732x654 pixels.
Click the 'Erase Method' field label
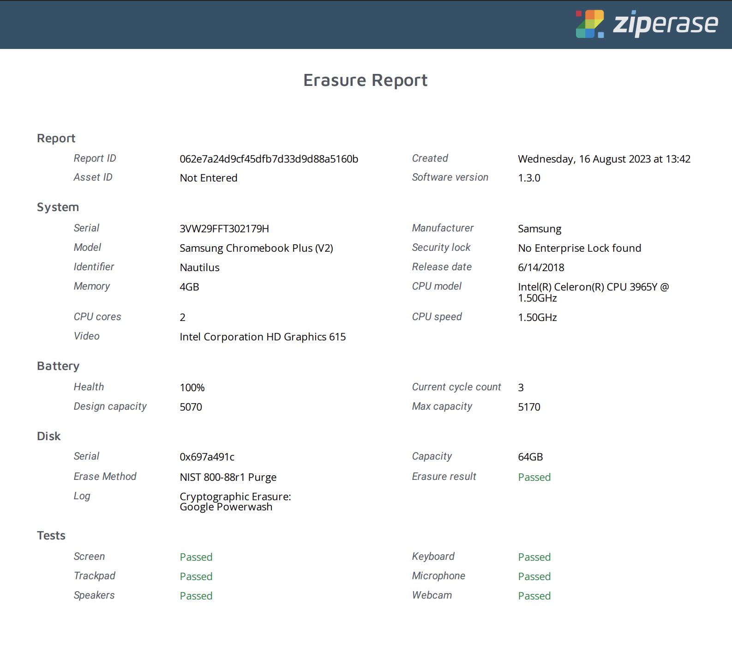(x=105, y=476)
